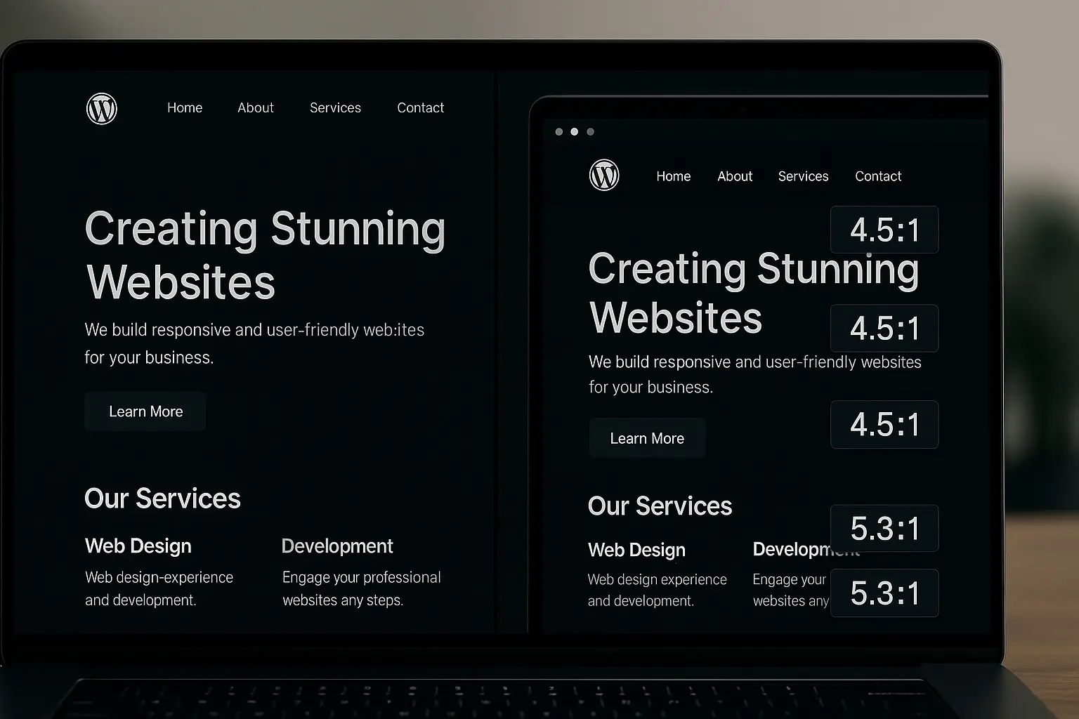Image resolution: width=1079 pixels, height=719 pixels.
Task: Open Home in the left page menu
Action: point(185,107)
